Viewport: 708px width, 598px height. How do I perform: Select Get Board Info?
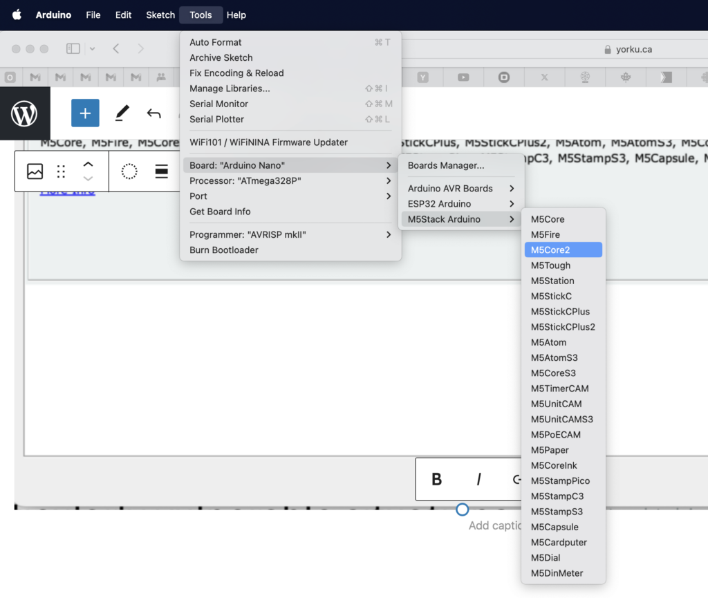coord(290,212)
